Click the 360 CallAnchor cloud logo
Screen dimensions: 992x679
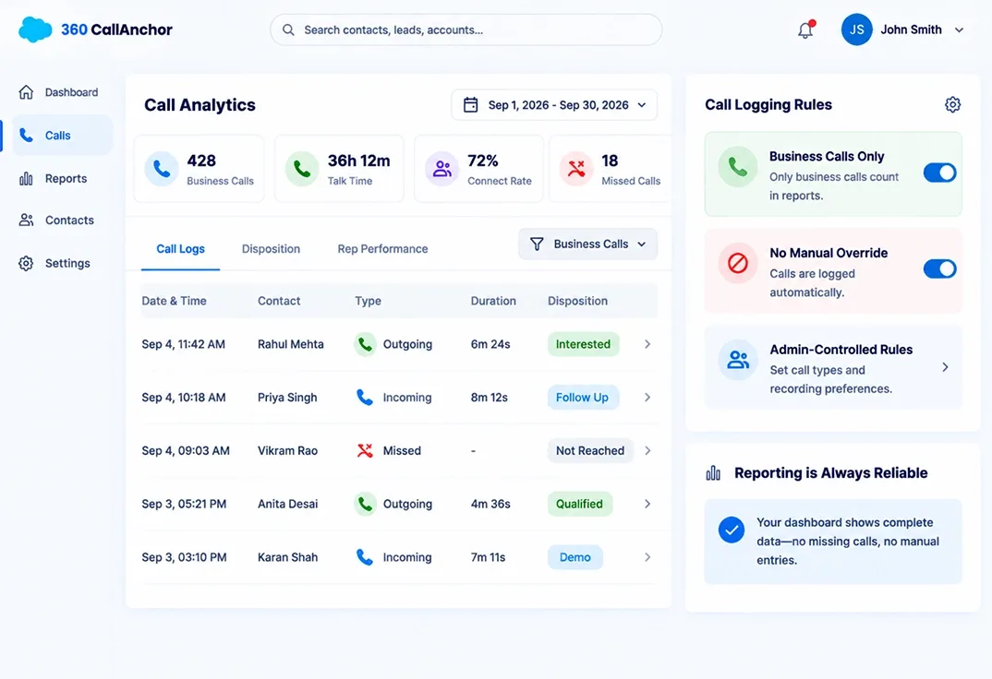[x=35, y=30]
